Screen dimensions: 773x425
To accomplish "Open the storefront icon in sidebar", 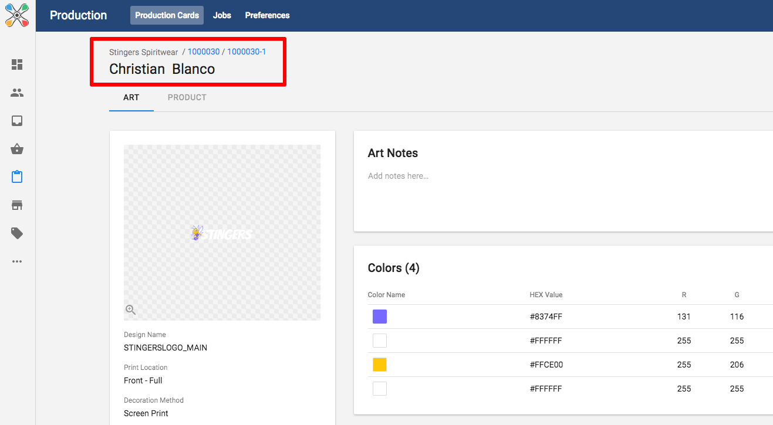I will coord(17,205).
